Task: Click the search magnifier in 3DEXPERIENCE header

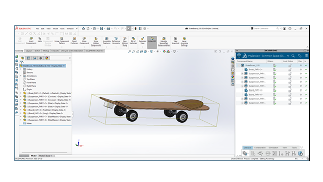Action: tap(293, 56)
